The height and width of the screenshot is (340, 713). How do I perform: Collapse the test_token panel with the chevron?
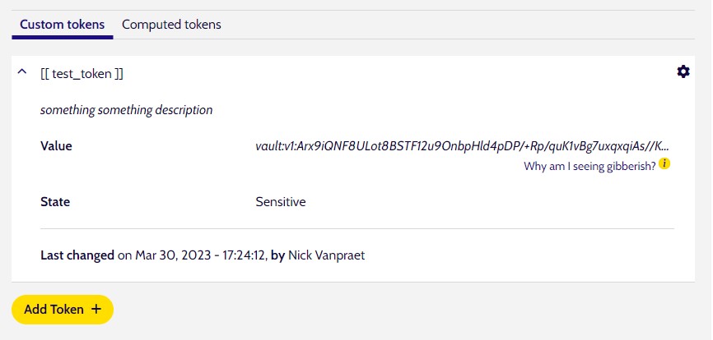(x=22, y=71)
